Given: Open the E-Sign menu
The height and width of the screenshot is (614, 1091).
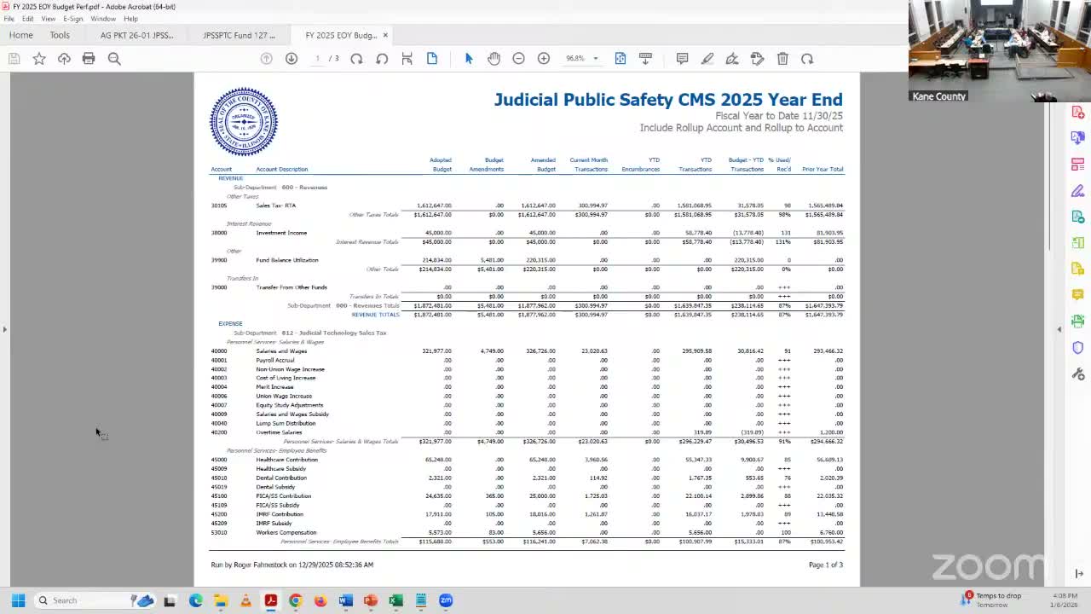Looking at the screenshot, I should pyautogui.click(x=73, y=19).
